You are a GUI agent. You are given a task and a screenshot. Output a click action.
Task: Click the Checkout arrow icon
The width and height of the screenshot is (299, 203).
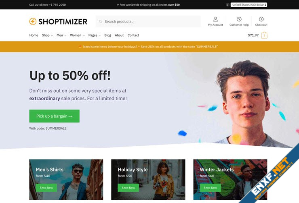[x=261, y=19]
